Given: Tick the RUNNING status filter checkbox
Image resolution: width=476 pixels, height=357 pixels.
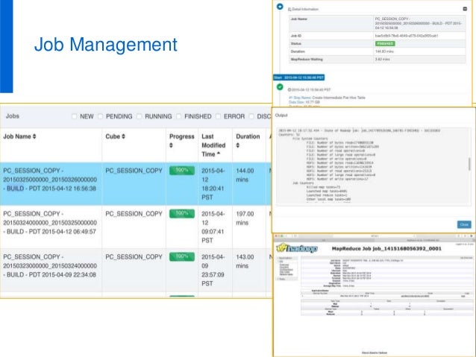Looking at the screenshot, I should [x=139, y=116].
